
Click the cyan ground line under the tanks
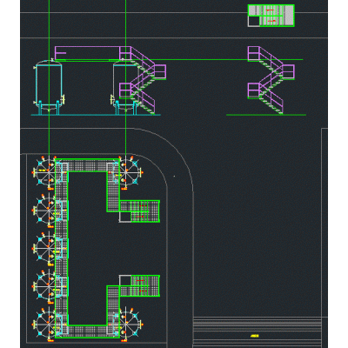point(96,115)
